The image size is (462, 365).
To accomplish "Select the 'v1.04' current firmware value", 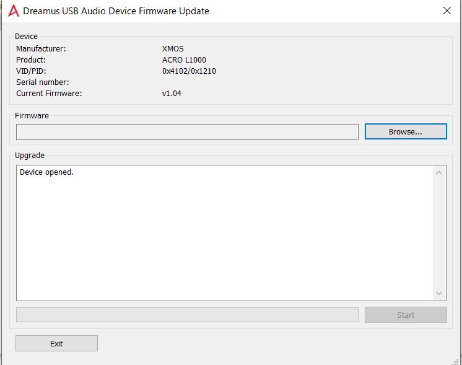I will [172, 94].
